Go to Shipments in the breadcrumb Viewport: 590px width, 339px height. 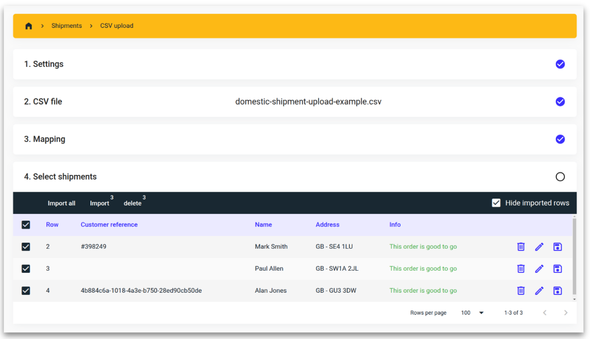coord(67,26)
